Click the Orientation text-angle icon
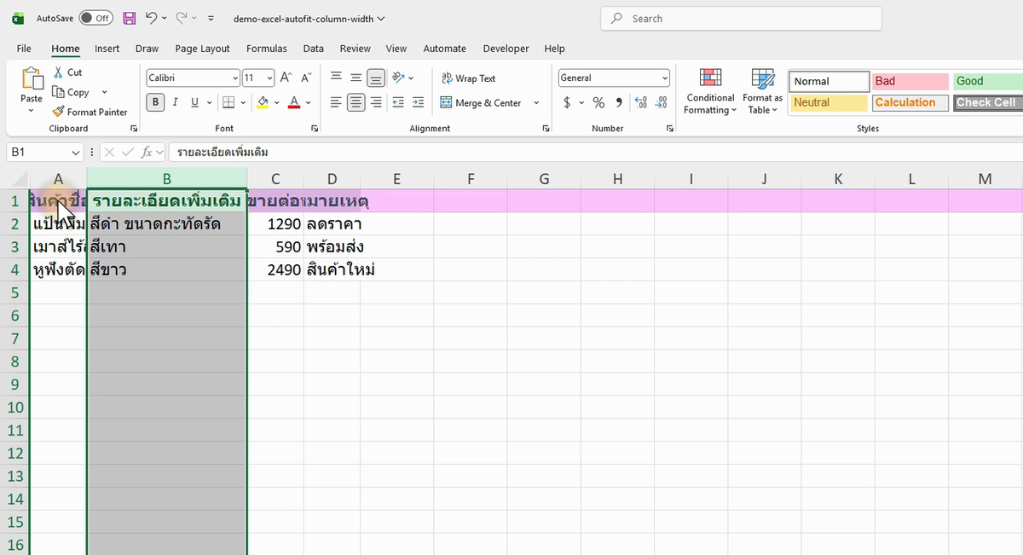This screenshot has height=555, width=1023. [x=398, y=78]
